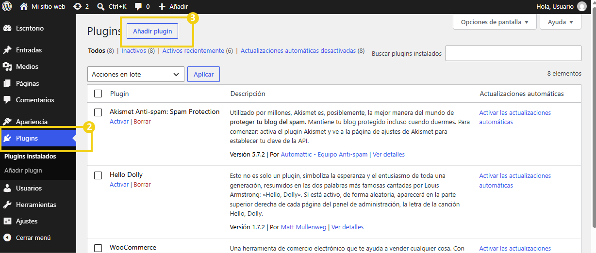
Task: Activate the Hello Dolly plugin
Action: click(x=119, y=185)
